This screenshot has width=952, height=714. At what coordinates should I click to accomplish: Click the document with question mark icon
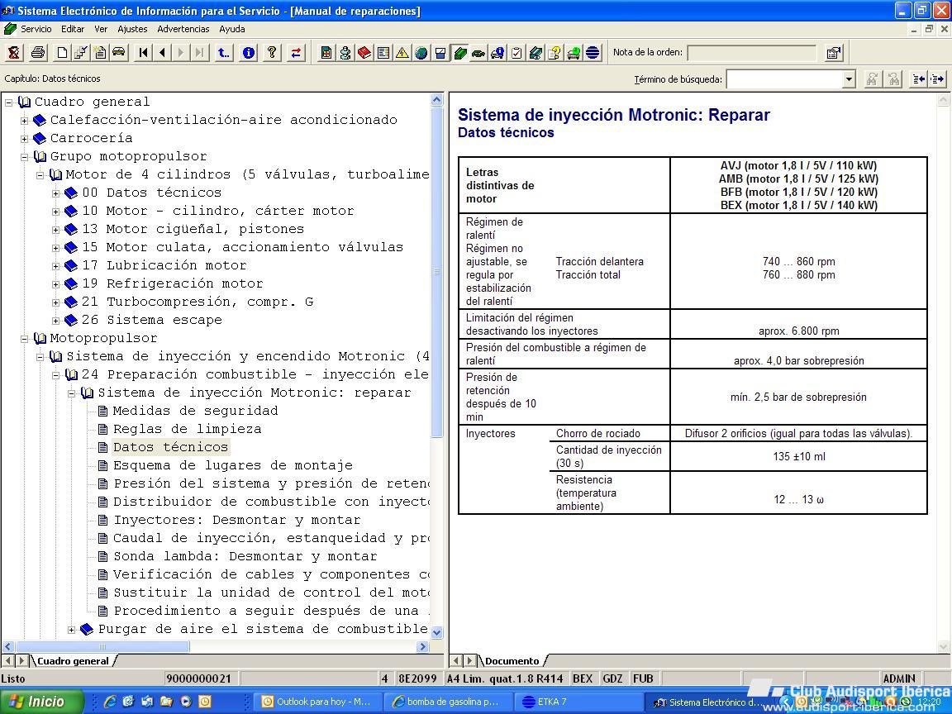point(555,53)
